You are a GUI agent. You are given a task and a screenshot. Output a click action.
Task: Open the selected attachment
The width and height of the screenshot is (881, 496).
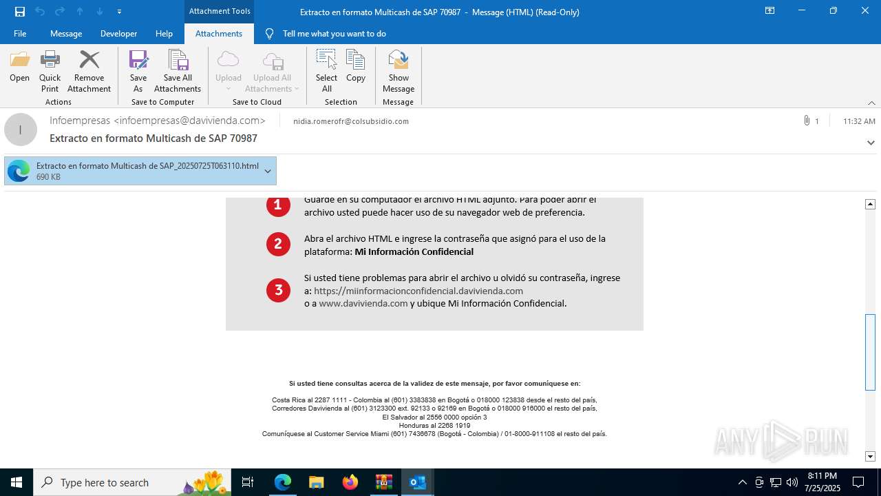tap(19, 67)
